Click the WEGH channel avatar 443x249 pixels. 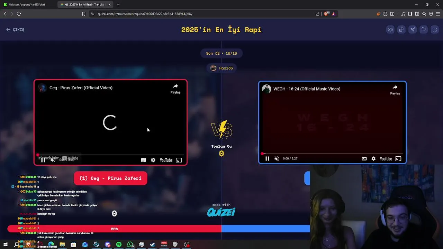266,89
